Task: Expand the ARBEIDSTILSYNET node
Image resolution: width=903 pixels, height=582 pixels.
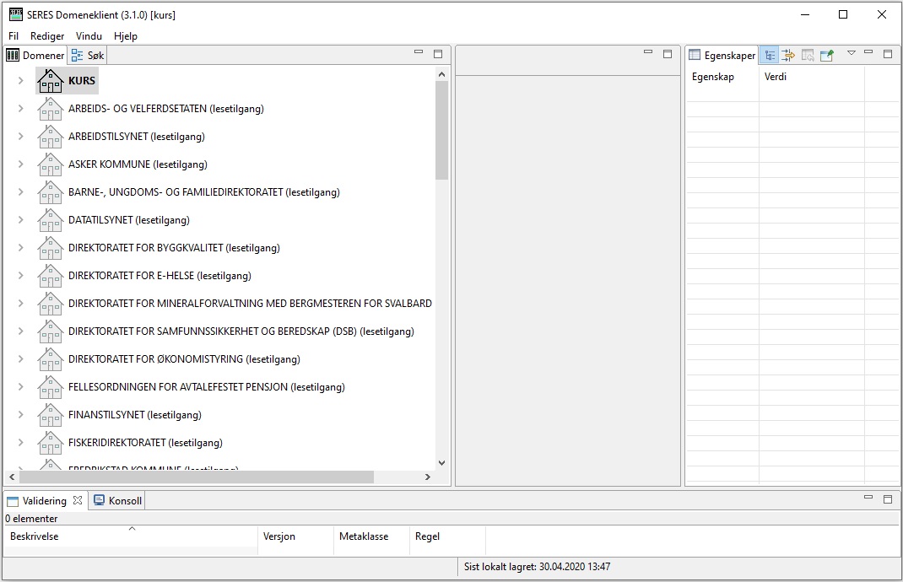Action: pos(21,137)
